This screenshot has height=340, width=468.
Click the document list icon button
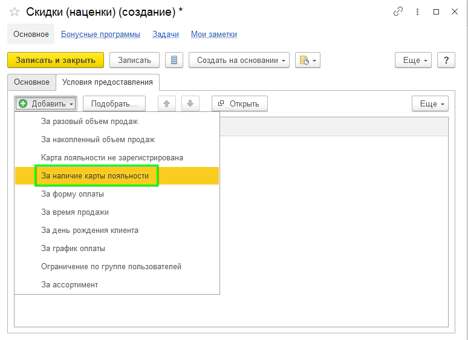click(174, 60)
